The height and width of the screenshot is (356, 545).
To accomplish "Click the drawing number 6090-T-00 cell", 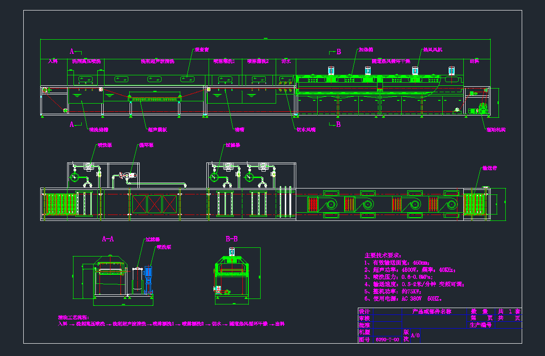I will (x=387, y=340).
